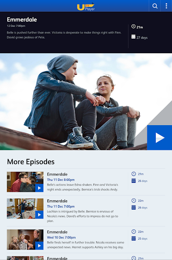Click the 22m clock icon of Lachlan episode
Image resolution: width=172 pixels, height=260 pixels.
pyautogui.click(x=133, y=200)
